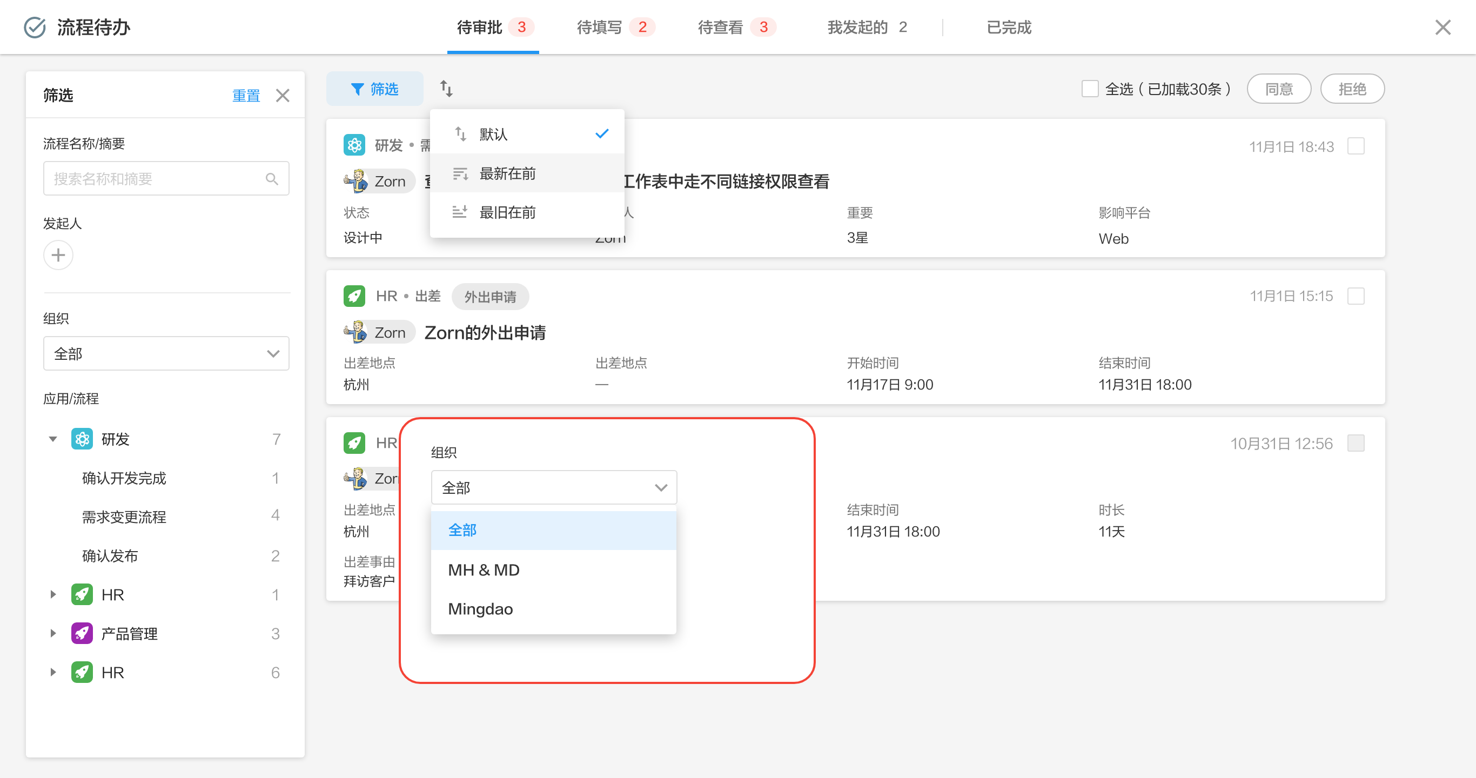Tick checkbox for 11月1日 18:43 item

point(1356,146)
